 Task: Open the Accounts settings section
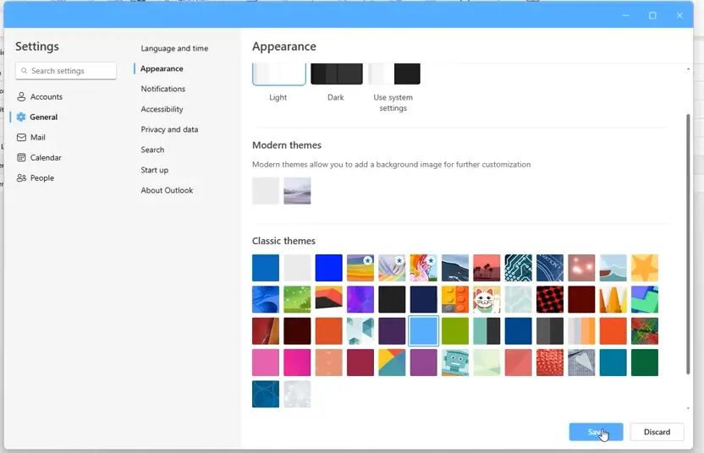(40, 97)
